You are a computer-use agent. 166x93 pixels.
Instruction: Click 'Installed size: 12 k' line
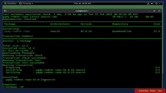(x=18, y=48)
